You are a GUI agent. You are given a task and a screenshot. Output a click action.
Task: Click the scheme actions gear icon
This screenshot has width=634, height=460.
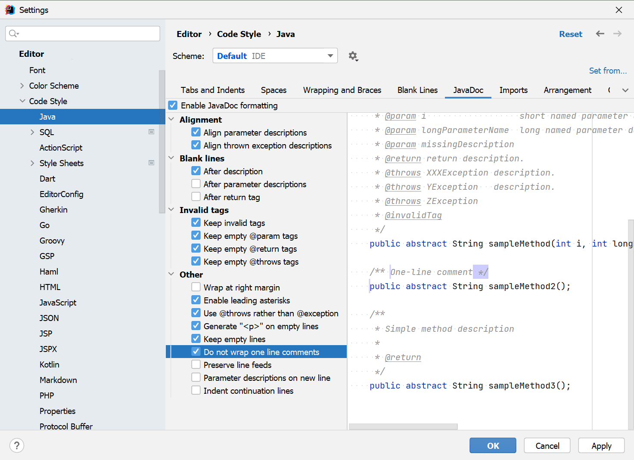point(353,56)
